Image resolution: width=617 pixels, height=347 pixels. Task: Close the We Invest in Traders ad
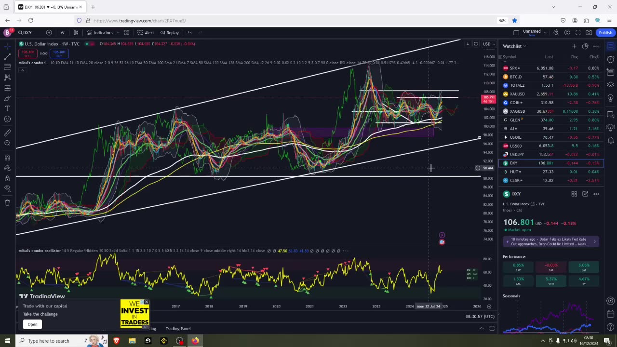tap(146, 302)
